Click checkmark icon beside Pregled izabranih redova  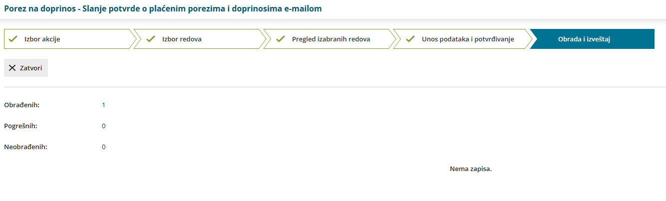[x=281, y=39]
